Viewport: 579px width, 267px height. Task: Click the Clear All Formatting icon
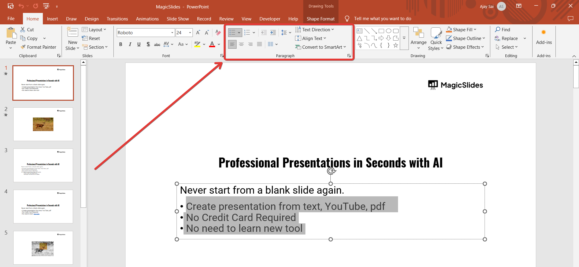tap(218, 32)
